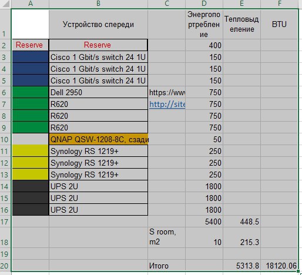Select row 10 via its row header
Screen dimensions: 302x275
[x=5, y=139]
